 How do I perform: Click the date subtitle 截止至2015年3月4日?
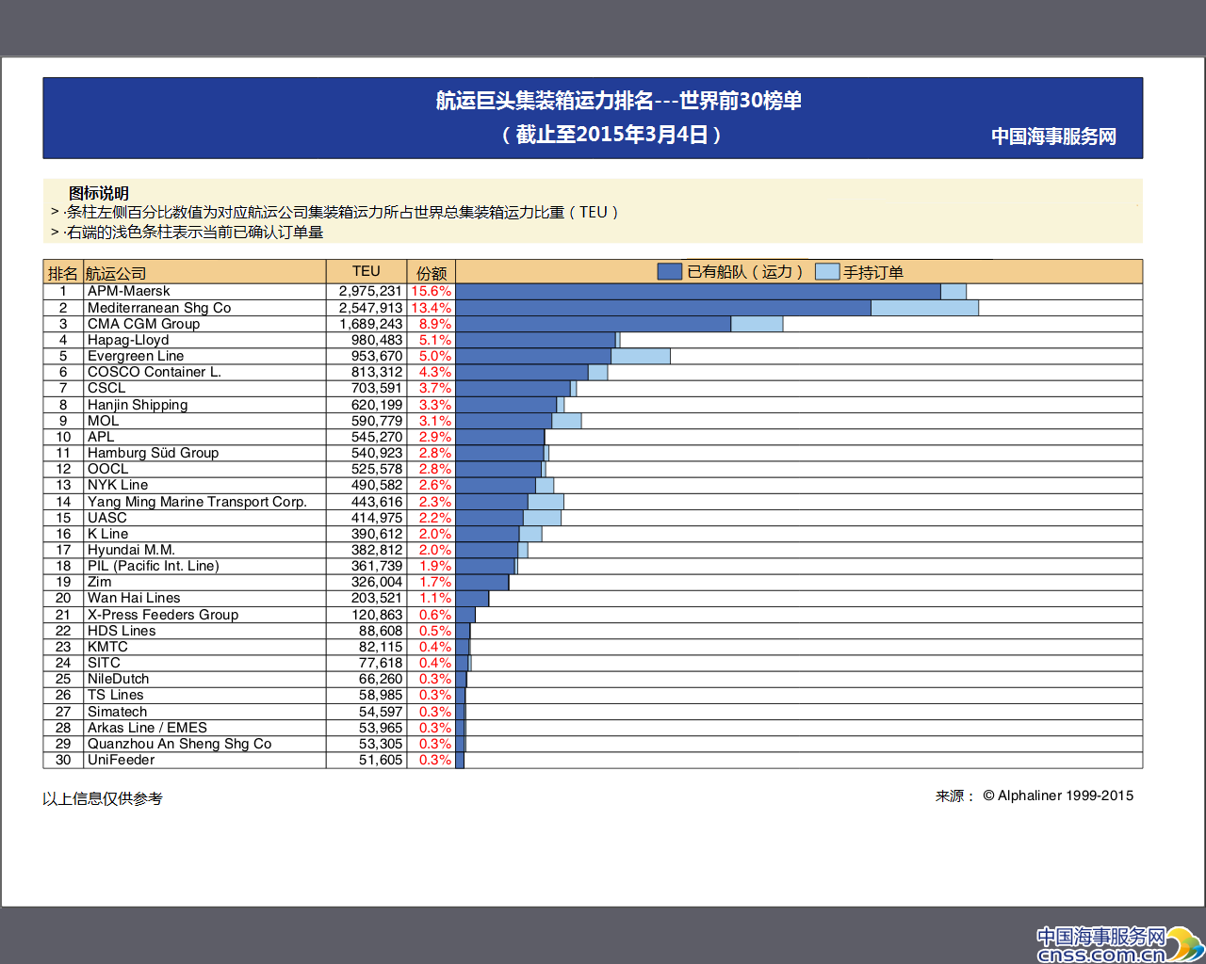[x=612, y=135]
